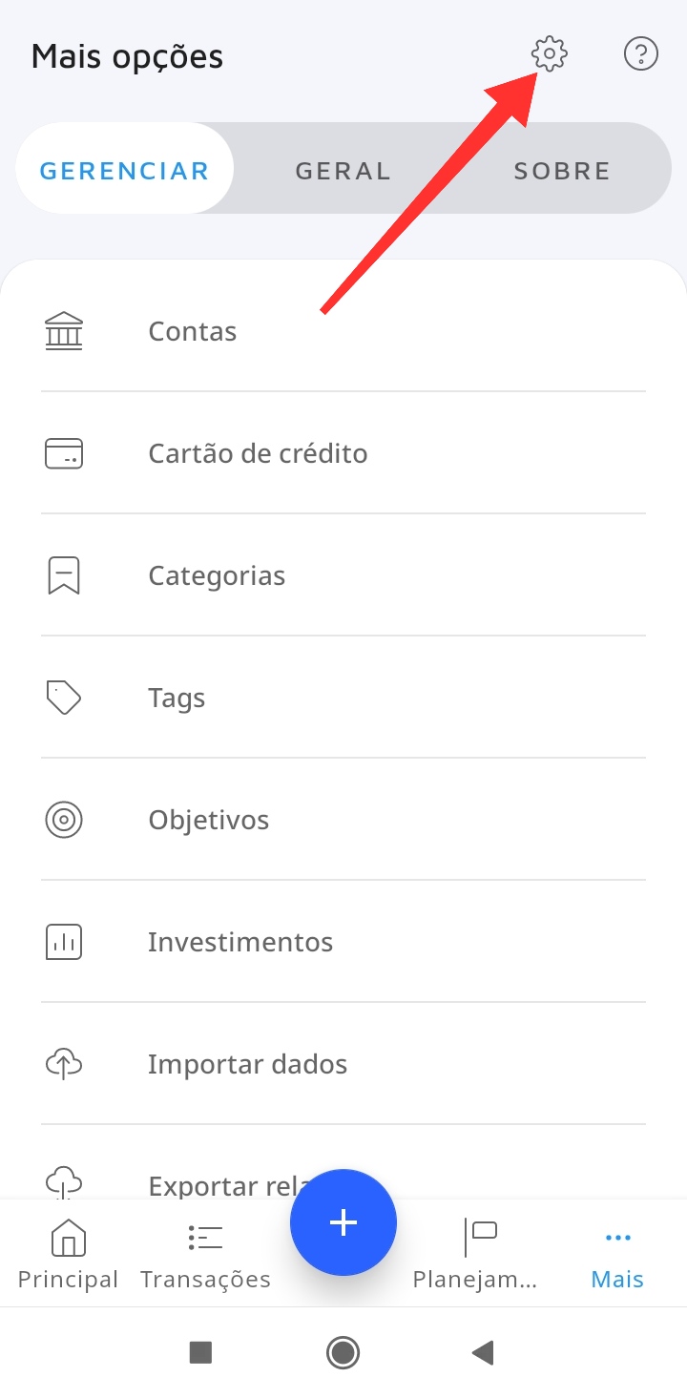Tap the bookmark icon for Categorias
This screenshot has width=687, height=1398.
pos(64,575)
